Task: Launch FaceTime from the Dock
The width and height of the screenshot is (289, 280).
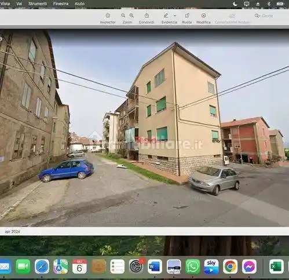Action: click(23, 267)
